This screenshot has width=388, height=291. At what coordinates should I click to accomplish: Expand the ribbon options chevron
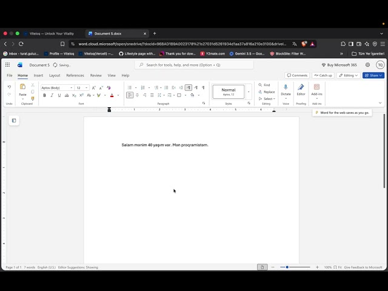click(380, 103)
